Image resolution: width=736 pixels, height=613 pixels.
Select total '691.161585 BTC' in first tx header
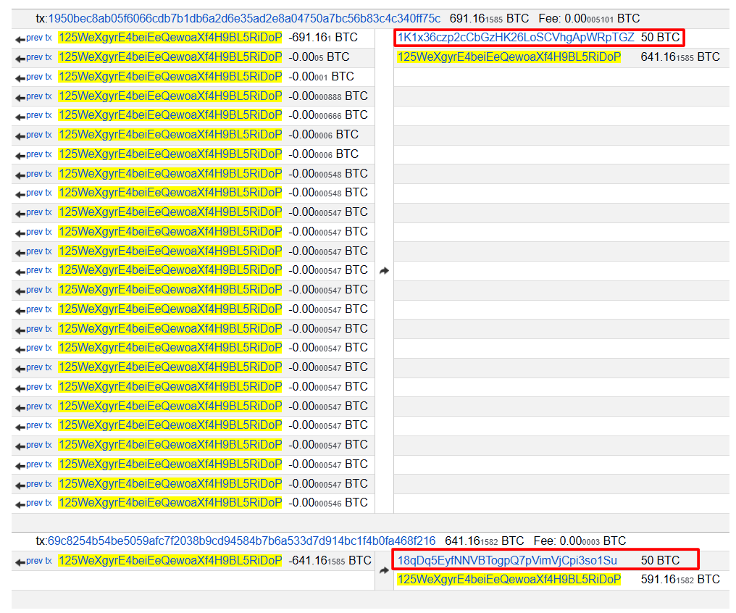click(489, 19)
